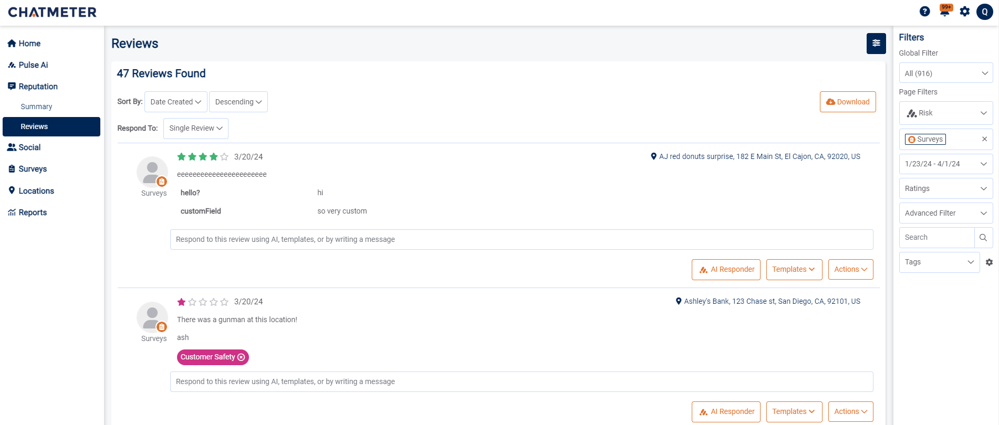
Task: Click the Surveys filter chip
Action: pos(925,139)
